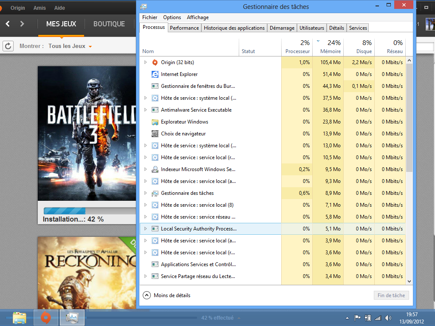Open the Options menu

point(172,17)
